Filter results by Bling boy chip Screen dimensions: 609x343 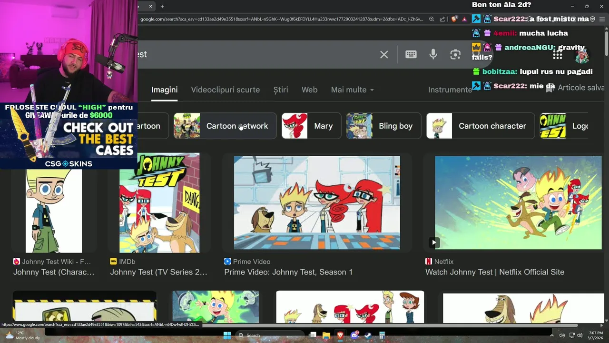pyautogui.click(x=383, y=126)
